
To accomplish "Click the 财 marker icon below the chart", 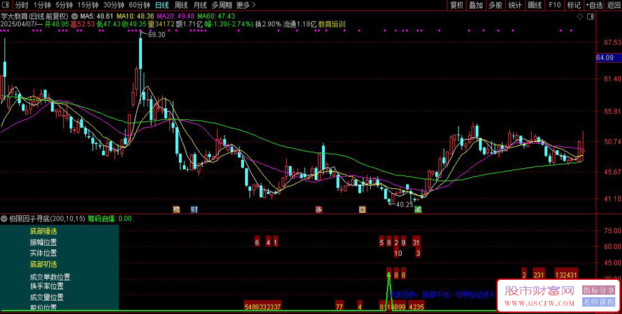I will [194, 209].
